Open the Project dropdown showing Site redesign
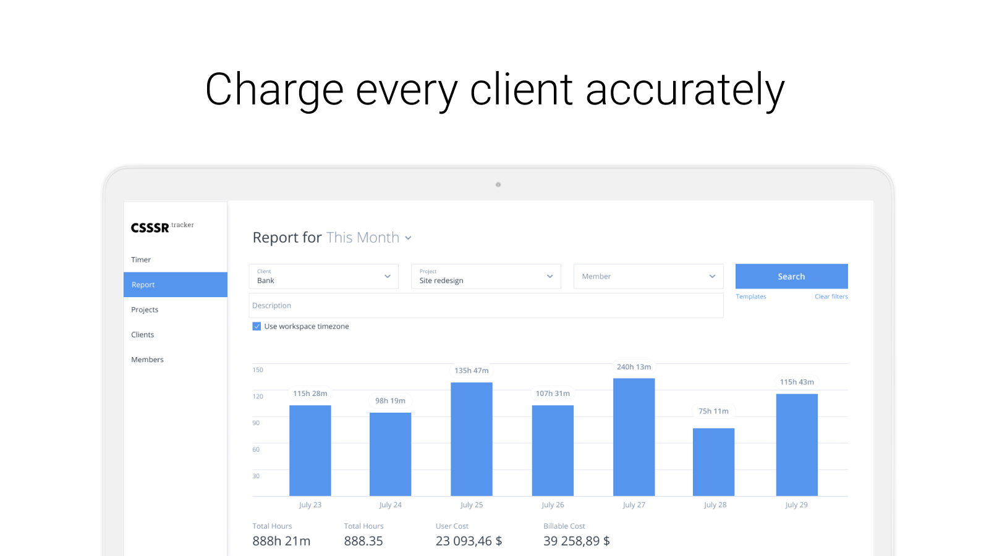 coord(486,276)
